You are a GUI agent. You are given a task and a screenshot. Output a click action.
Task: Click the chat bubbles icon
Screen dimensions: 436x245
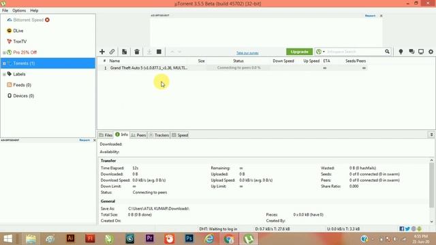click(411, 52)
